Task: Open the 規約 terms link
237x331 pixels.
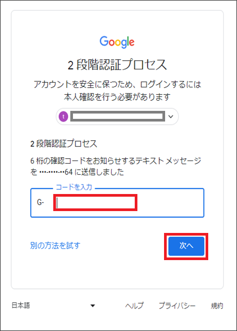Action: [x=217, y=305]
